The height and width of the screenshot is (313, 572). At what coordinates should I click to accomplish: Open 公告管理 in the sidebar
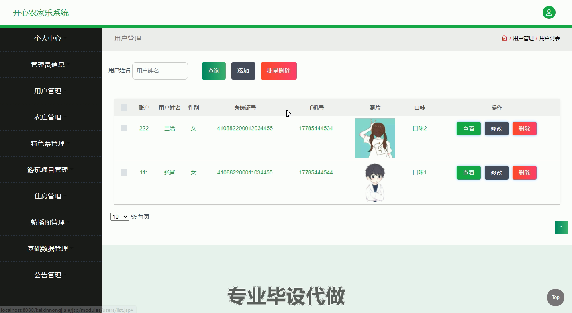[x=48, y=275]
